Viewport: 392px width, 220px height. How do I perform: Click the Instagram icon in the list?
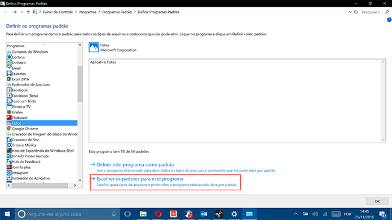coord(9,173)
